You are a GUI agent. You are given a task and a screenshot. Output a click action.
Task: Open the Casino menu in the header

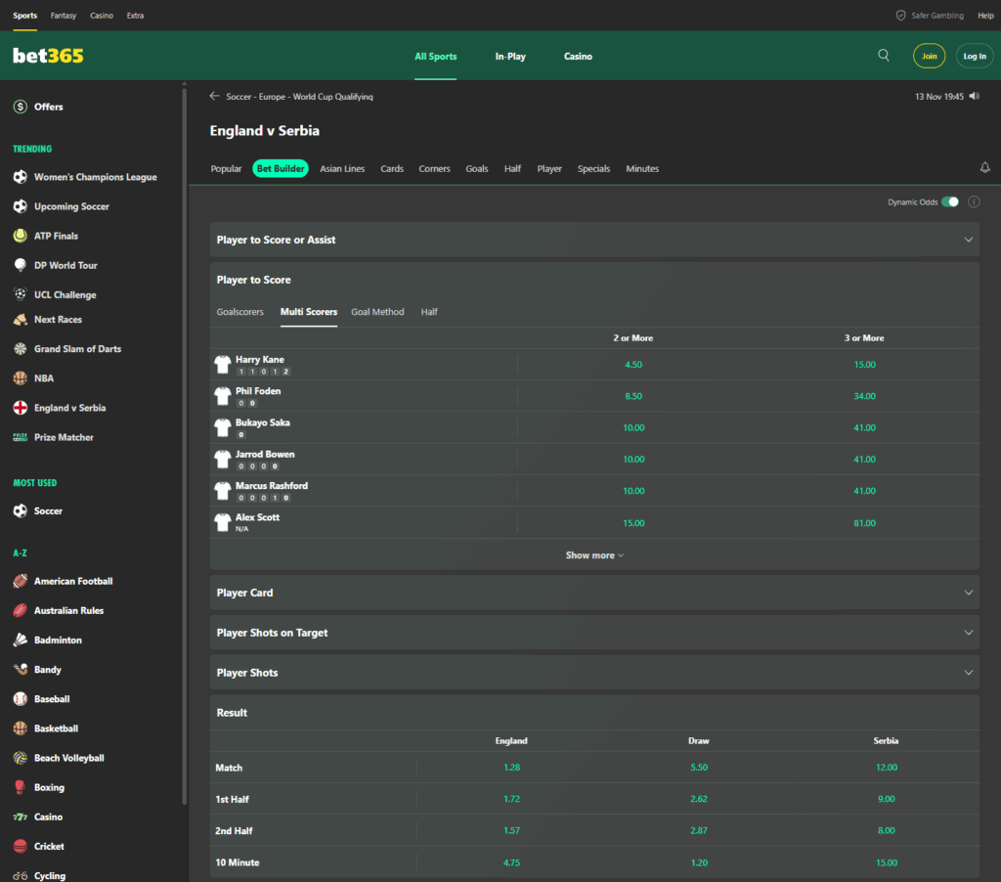click(x=578, y=56)
